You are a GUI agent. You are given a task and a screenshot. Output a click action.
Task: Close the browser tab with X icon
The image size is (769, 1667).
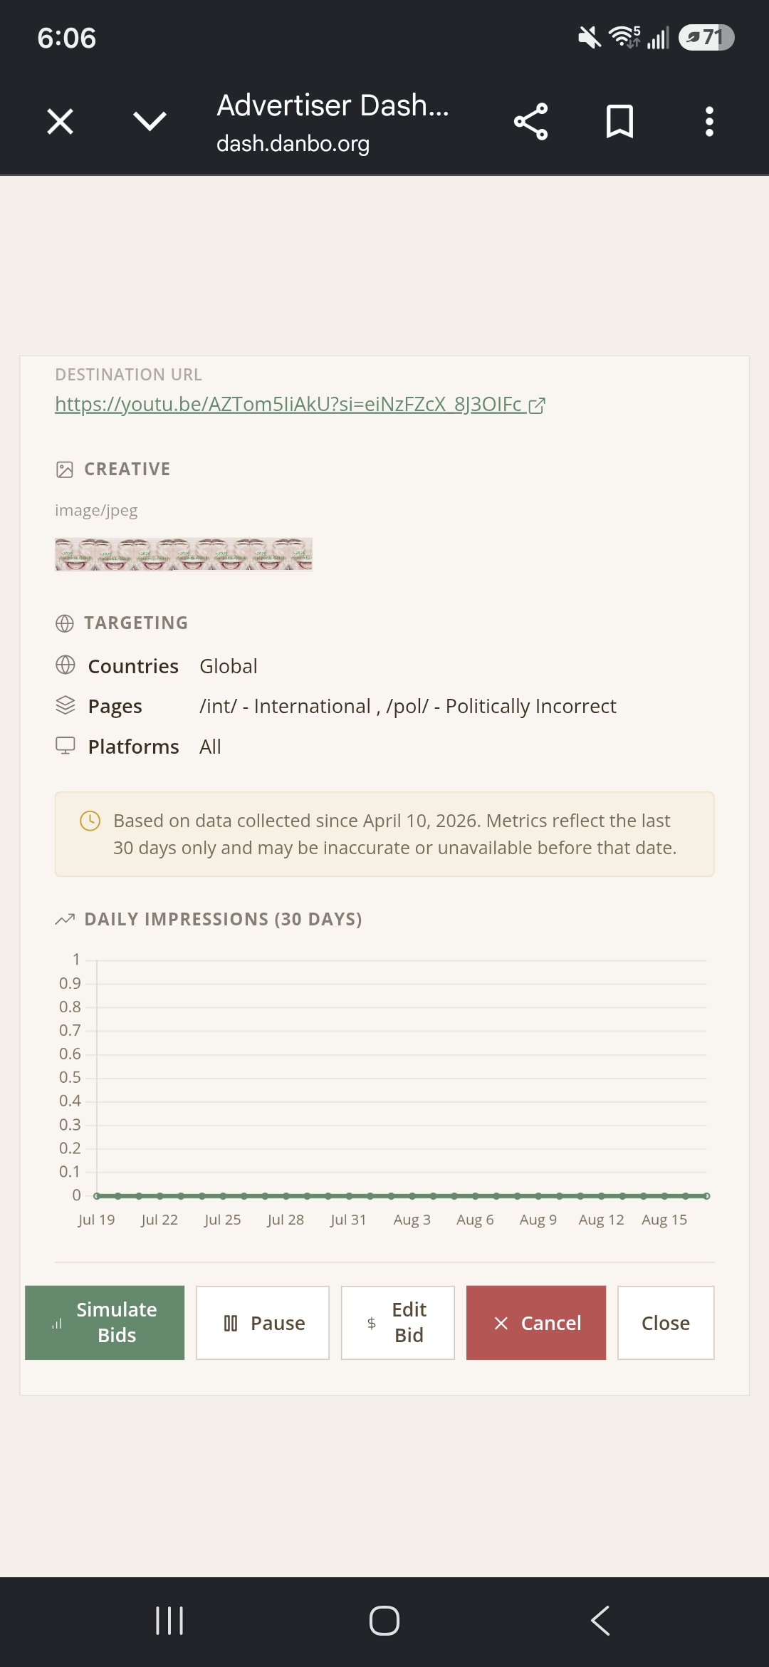(x=61, y=121)
